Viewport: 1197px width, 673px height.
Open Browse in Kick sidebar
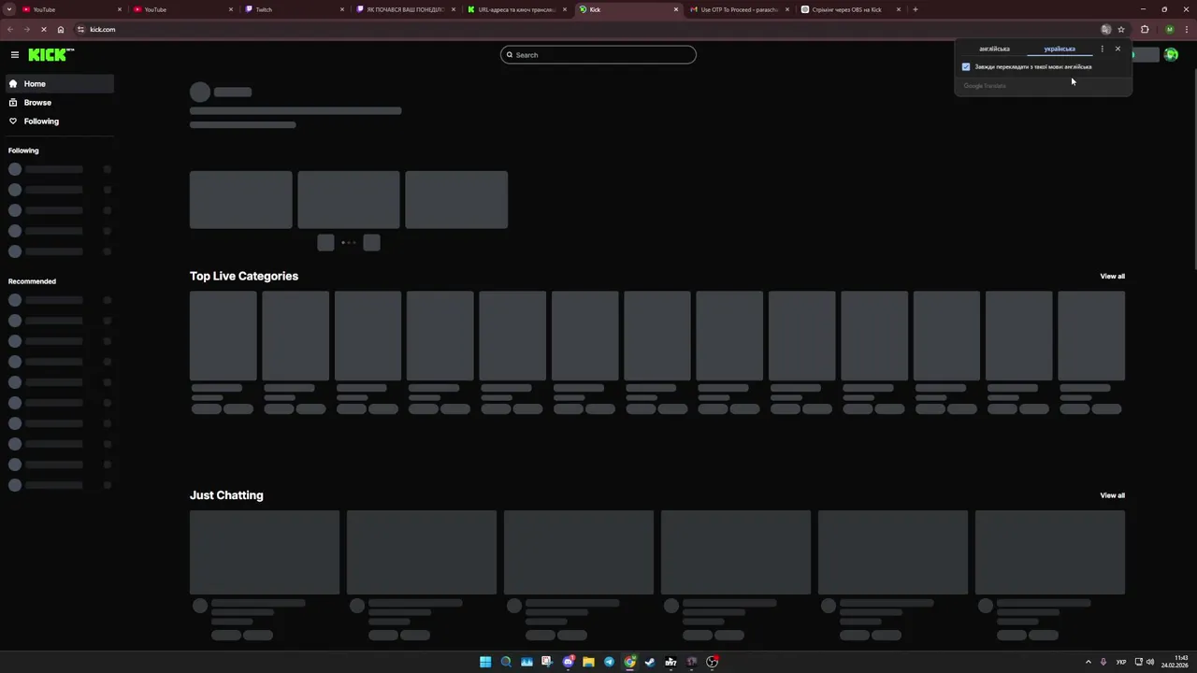coord(60,103)
